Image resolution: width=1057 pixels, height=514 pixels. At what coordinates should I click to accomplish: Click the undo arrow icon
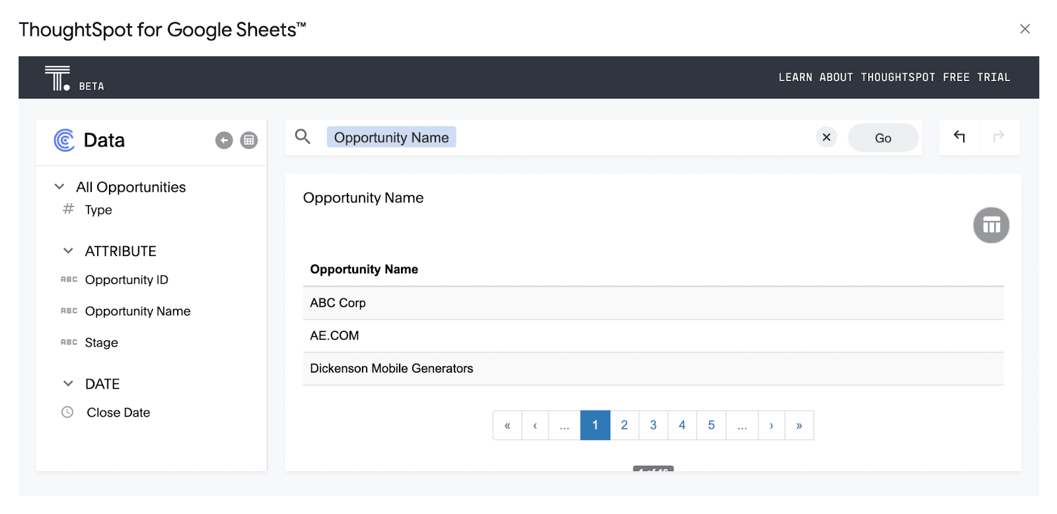(x=959, y=137)
